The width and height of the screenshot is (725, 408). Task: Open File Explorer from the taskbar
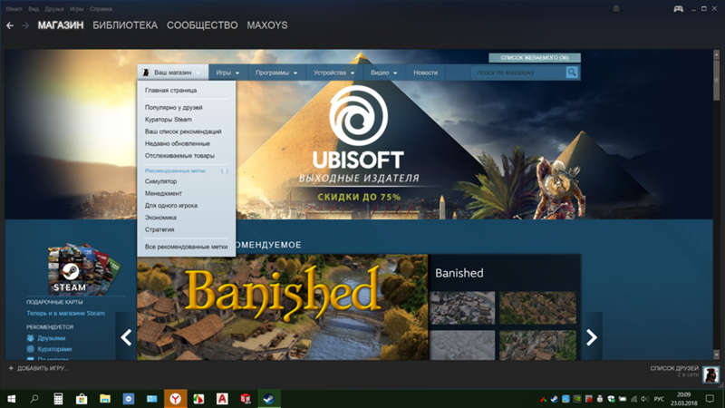tap(105, 399)
